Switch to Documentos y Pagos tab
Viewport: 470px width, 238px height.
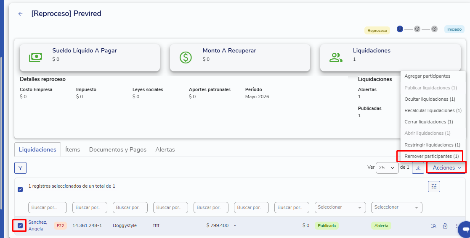117,149
